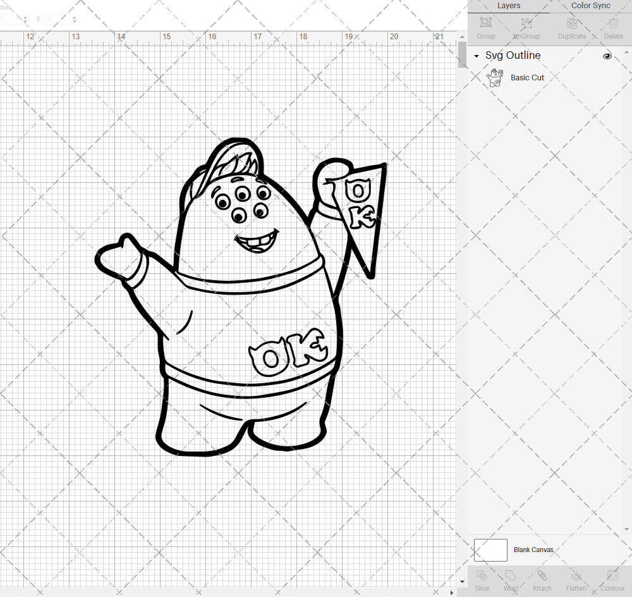This screenshot has width=632, height=597.
Task: Click the Svg Outline group name
Action: click(x=513, y=55)
